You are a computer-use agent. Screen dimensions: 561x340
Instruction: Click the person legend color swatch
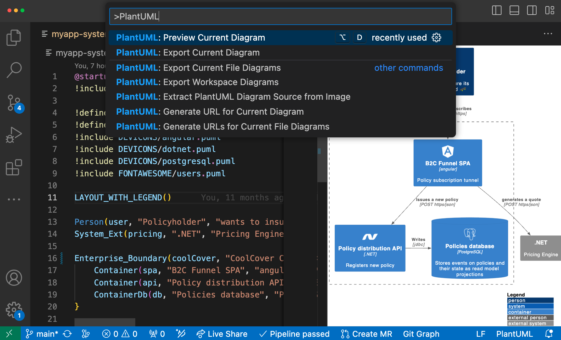(x=530, y=300)
